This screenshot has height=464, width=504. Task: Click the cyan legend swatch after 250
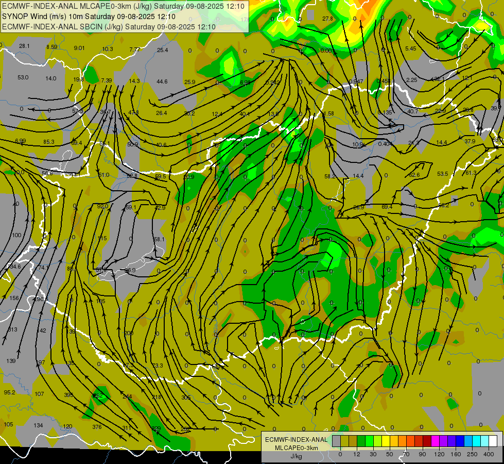(x=477, y=441)
